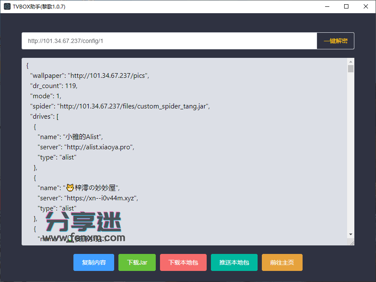Click the 梓澪の妙妙屋 drive entry

pyautogui.click(x=93, y=188)
